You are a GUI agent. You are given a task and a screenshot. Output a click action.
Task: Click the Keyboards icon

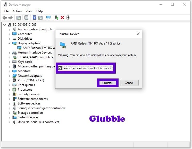point(14,62)
